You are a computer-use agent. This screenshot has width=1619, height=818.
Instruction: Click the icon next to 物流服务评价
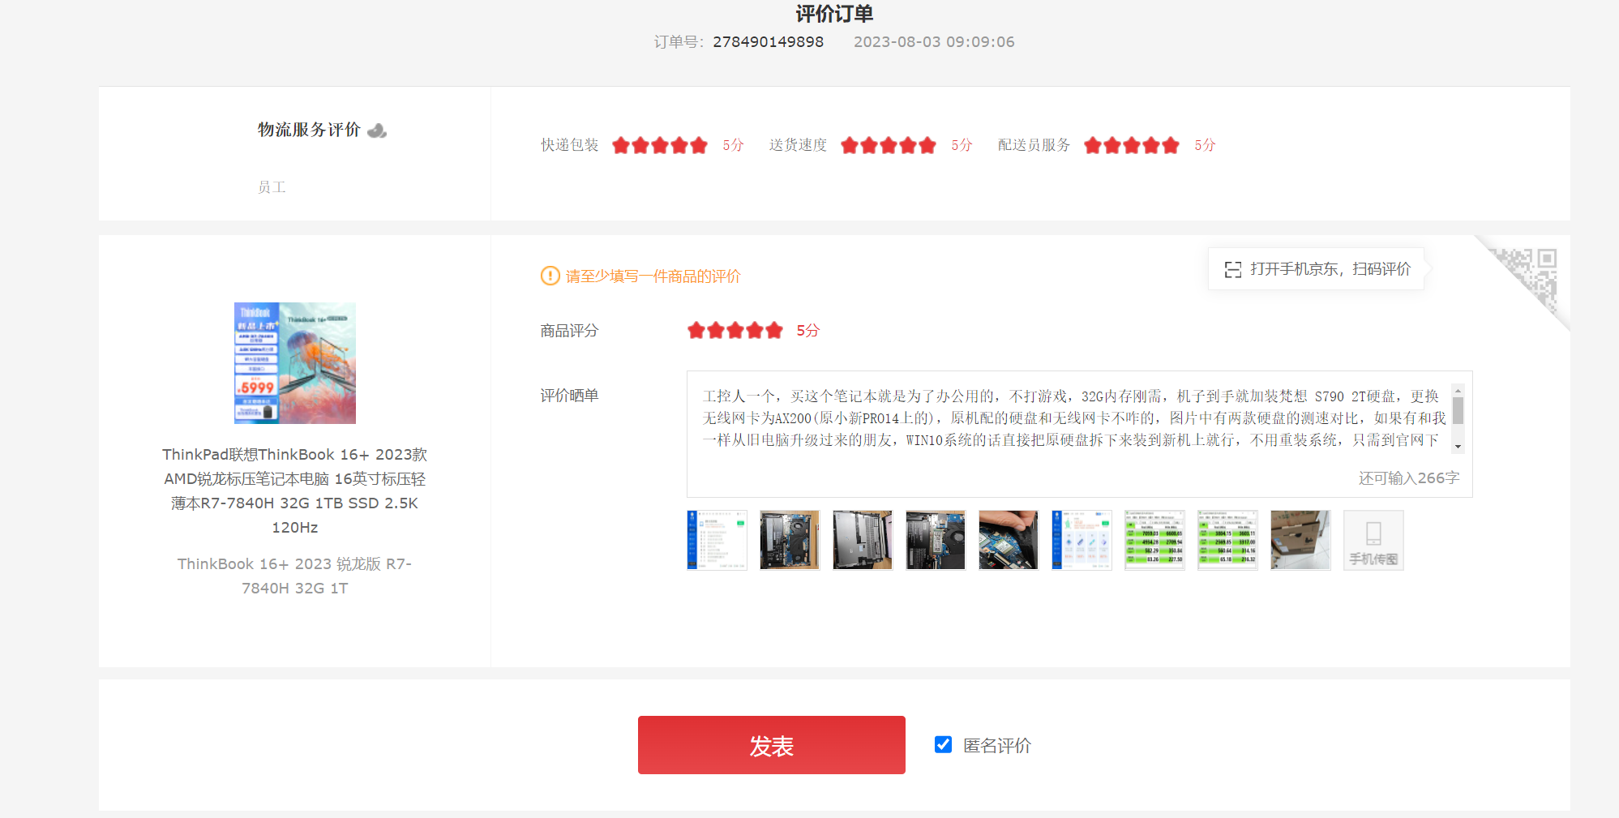377,130
